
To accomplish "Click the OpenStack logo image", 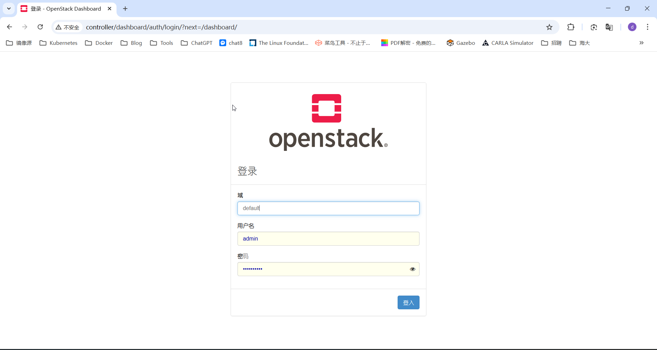I will (x=328, y=122).
